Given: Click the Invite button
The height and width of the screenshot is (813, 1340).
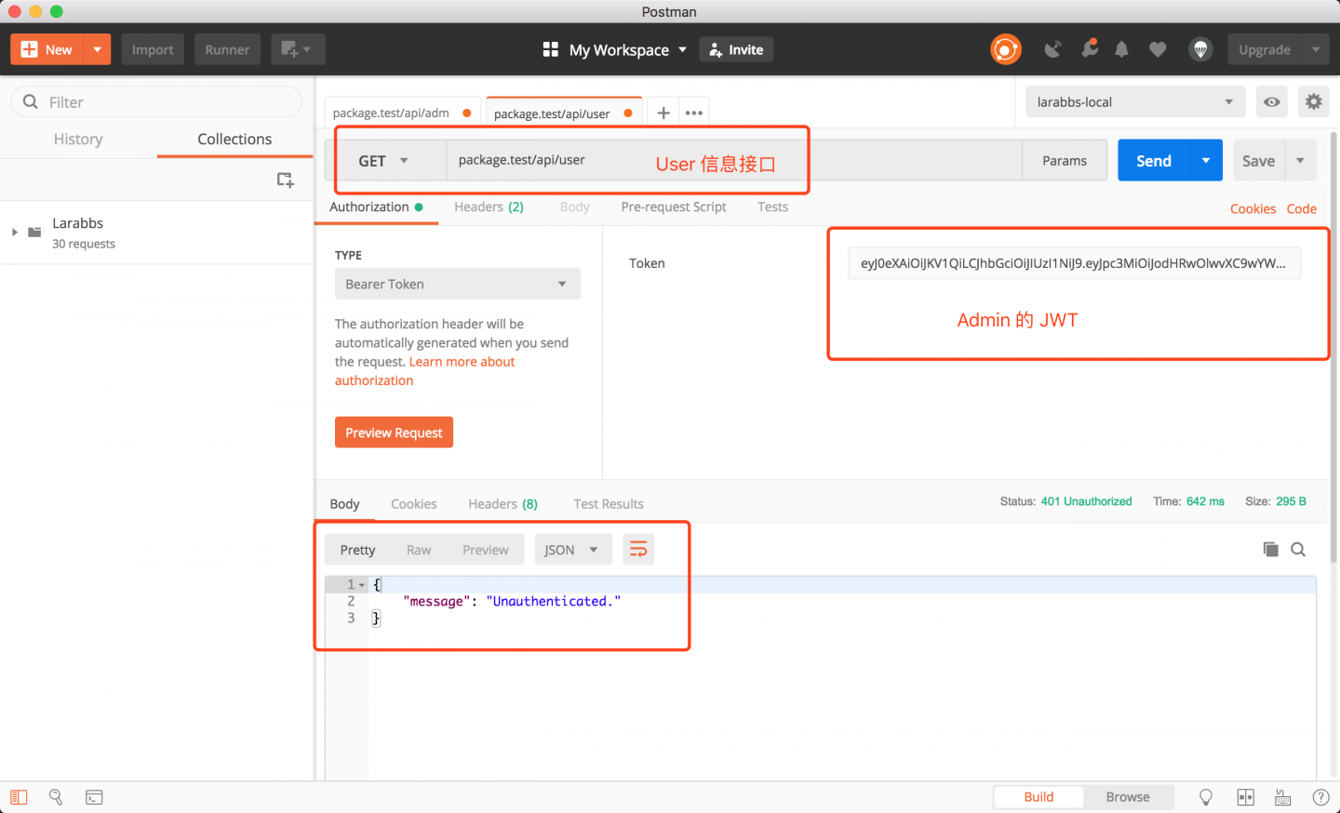Looking at the screenshot, I should pos(736,49).
